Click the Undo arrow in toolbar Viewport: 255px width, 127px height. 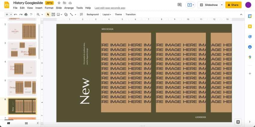tap(16, 14)
